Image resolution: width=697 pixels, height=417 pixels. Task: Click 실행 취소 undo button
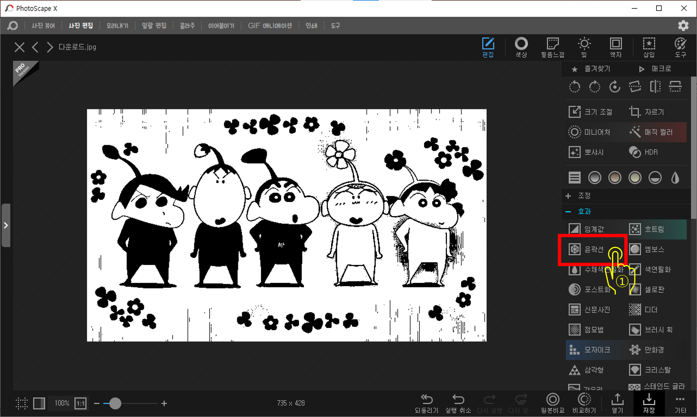458,403
